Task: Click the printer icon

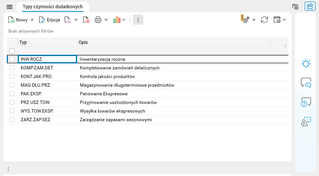Action: point(98,20)
